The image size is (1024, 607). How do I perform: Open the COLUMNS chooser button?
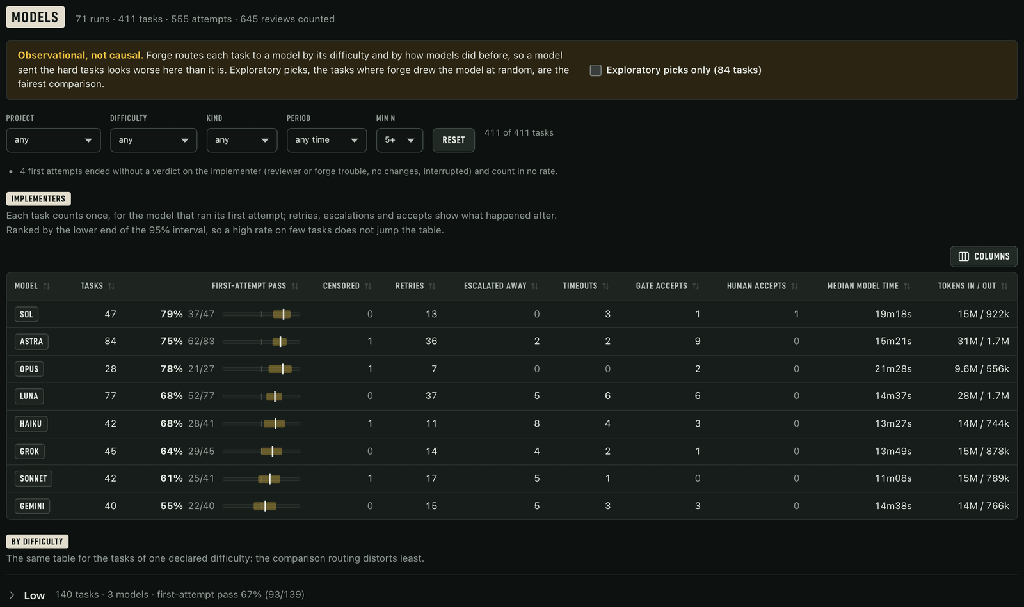[984, 256]
